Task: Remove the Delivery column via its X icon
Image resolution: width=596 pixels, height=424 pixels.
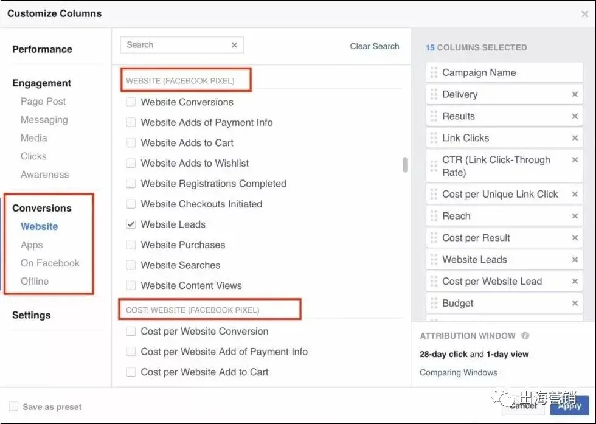Action: point(575,94)
